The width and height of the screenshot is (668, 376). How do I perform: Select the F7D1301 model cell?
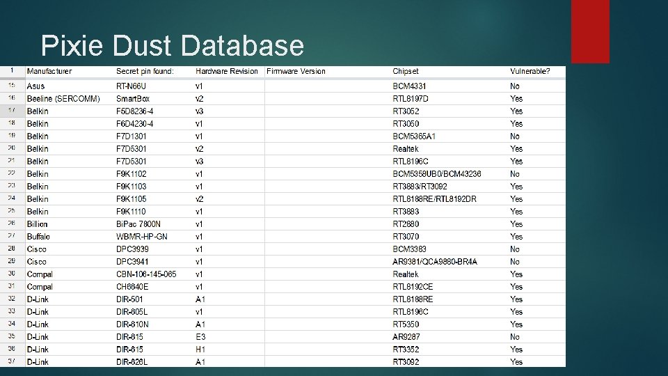(131, 136)
